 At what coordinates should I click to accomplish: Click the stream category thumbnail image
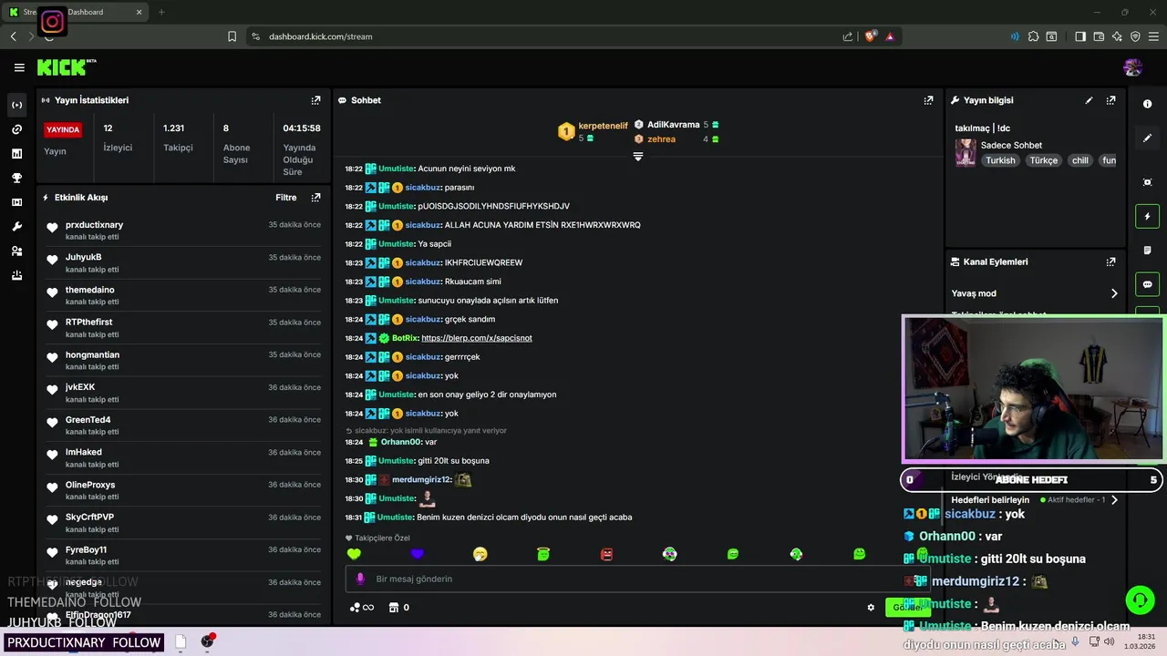pyautogui.click(x=966, y=153)
